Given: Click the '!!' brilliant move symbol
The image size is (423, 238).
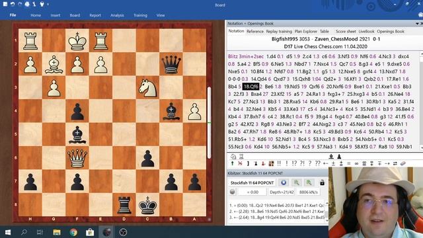Looking at the screenshot, I should [x=279, y=163].
